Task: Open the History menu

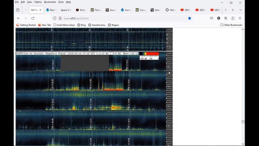Action: (38, 2)
